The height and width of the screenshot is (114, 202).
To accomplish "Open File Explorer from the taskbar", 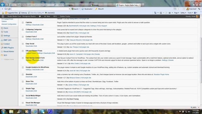I will (x=11, y=111).
